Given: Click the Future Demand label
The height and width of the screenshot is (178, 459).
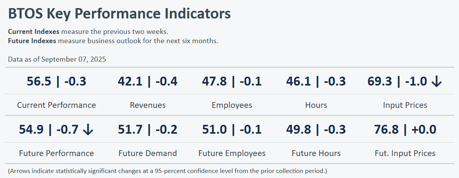Looking at the screenshot, I should point(148,153).
